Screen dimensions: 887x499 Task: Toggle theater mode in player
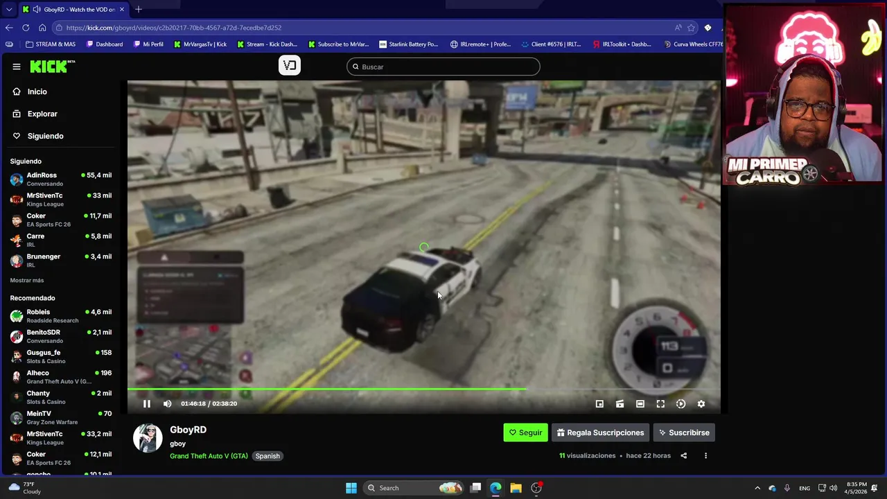point(640,404)
